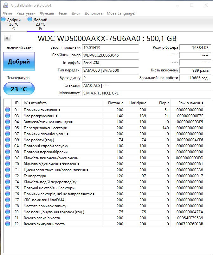Click the Raw-значення column header

click(x=188, y=103)
